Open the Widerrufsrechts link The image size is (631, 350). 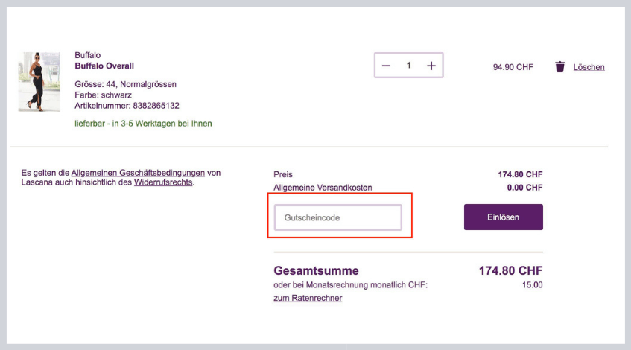tap(163, 182)
